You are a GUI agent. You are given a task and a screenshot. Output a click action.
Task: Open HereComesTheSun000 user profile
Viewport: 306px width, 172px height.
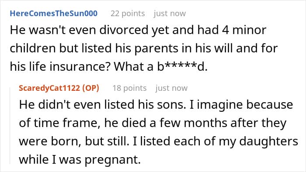[54, 14]
